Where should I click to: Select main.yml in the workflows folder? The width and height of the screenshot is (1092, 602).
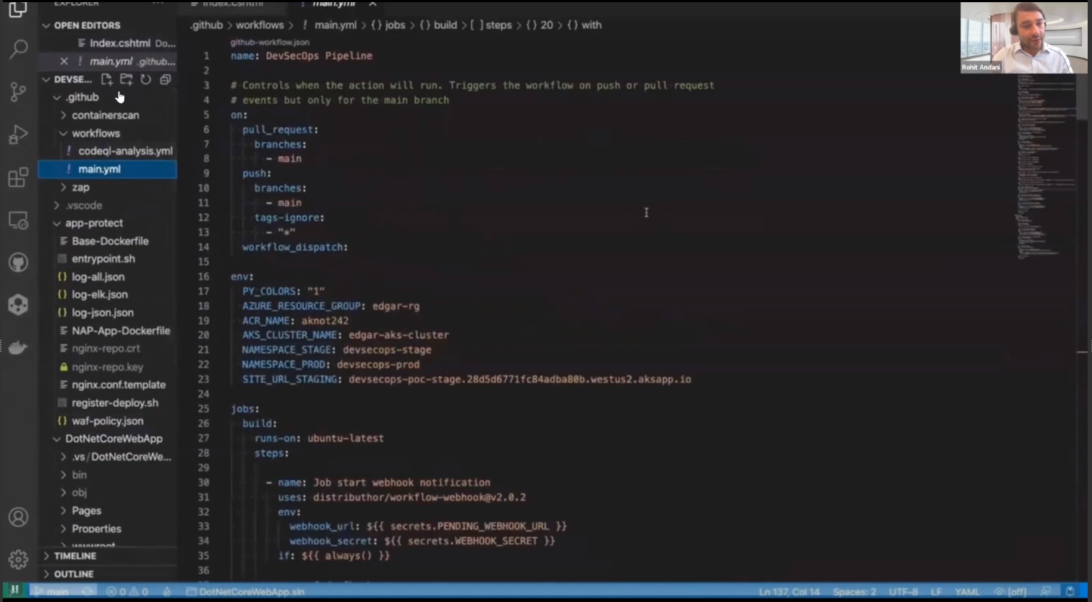(x=108, y=169)
